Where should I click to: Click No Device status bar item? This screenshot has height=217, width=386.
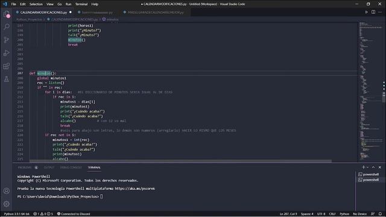(x=359, y=214)
